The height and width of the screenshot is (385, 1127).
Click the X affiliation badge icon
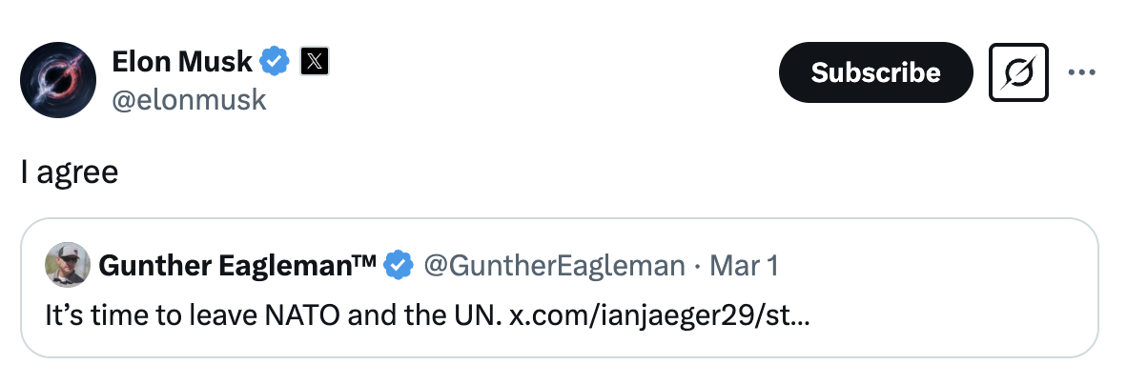click(315, 62)
